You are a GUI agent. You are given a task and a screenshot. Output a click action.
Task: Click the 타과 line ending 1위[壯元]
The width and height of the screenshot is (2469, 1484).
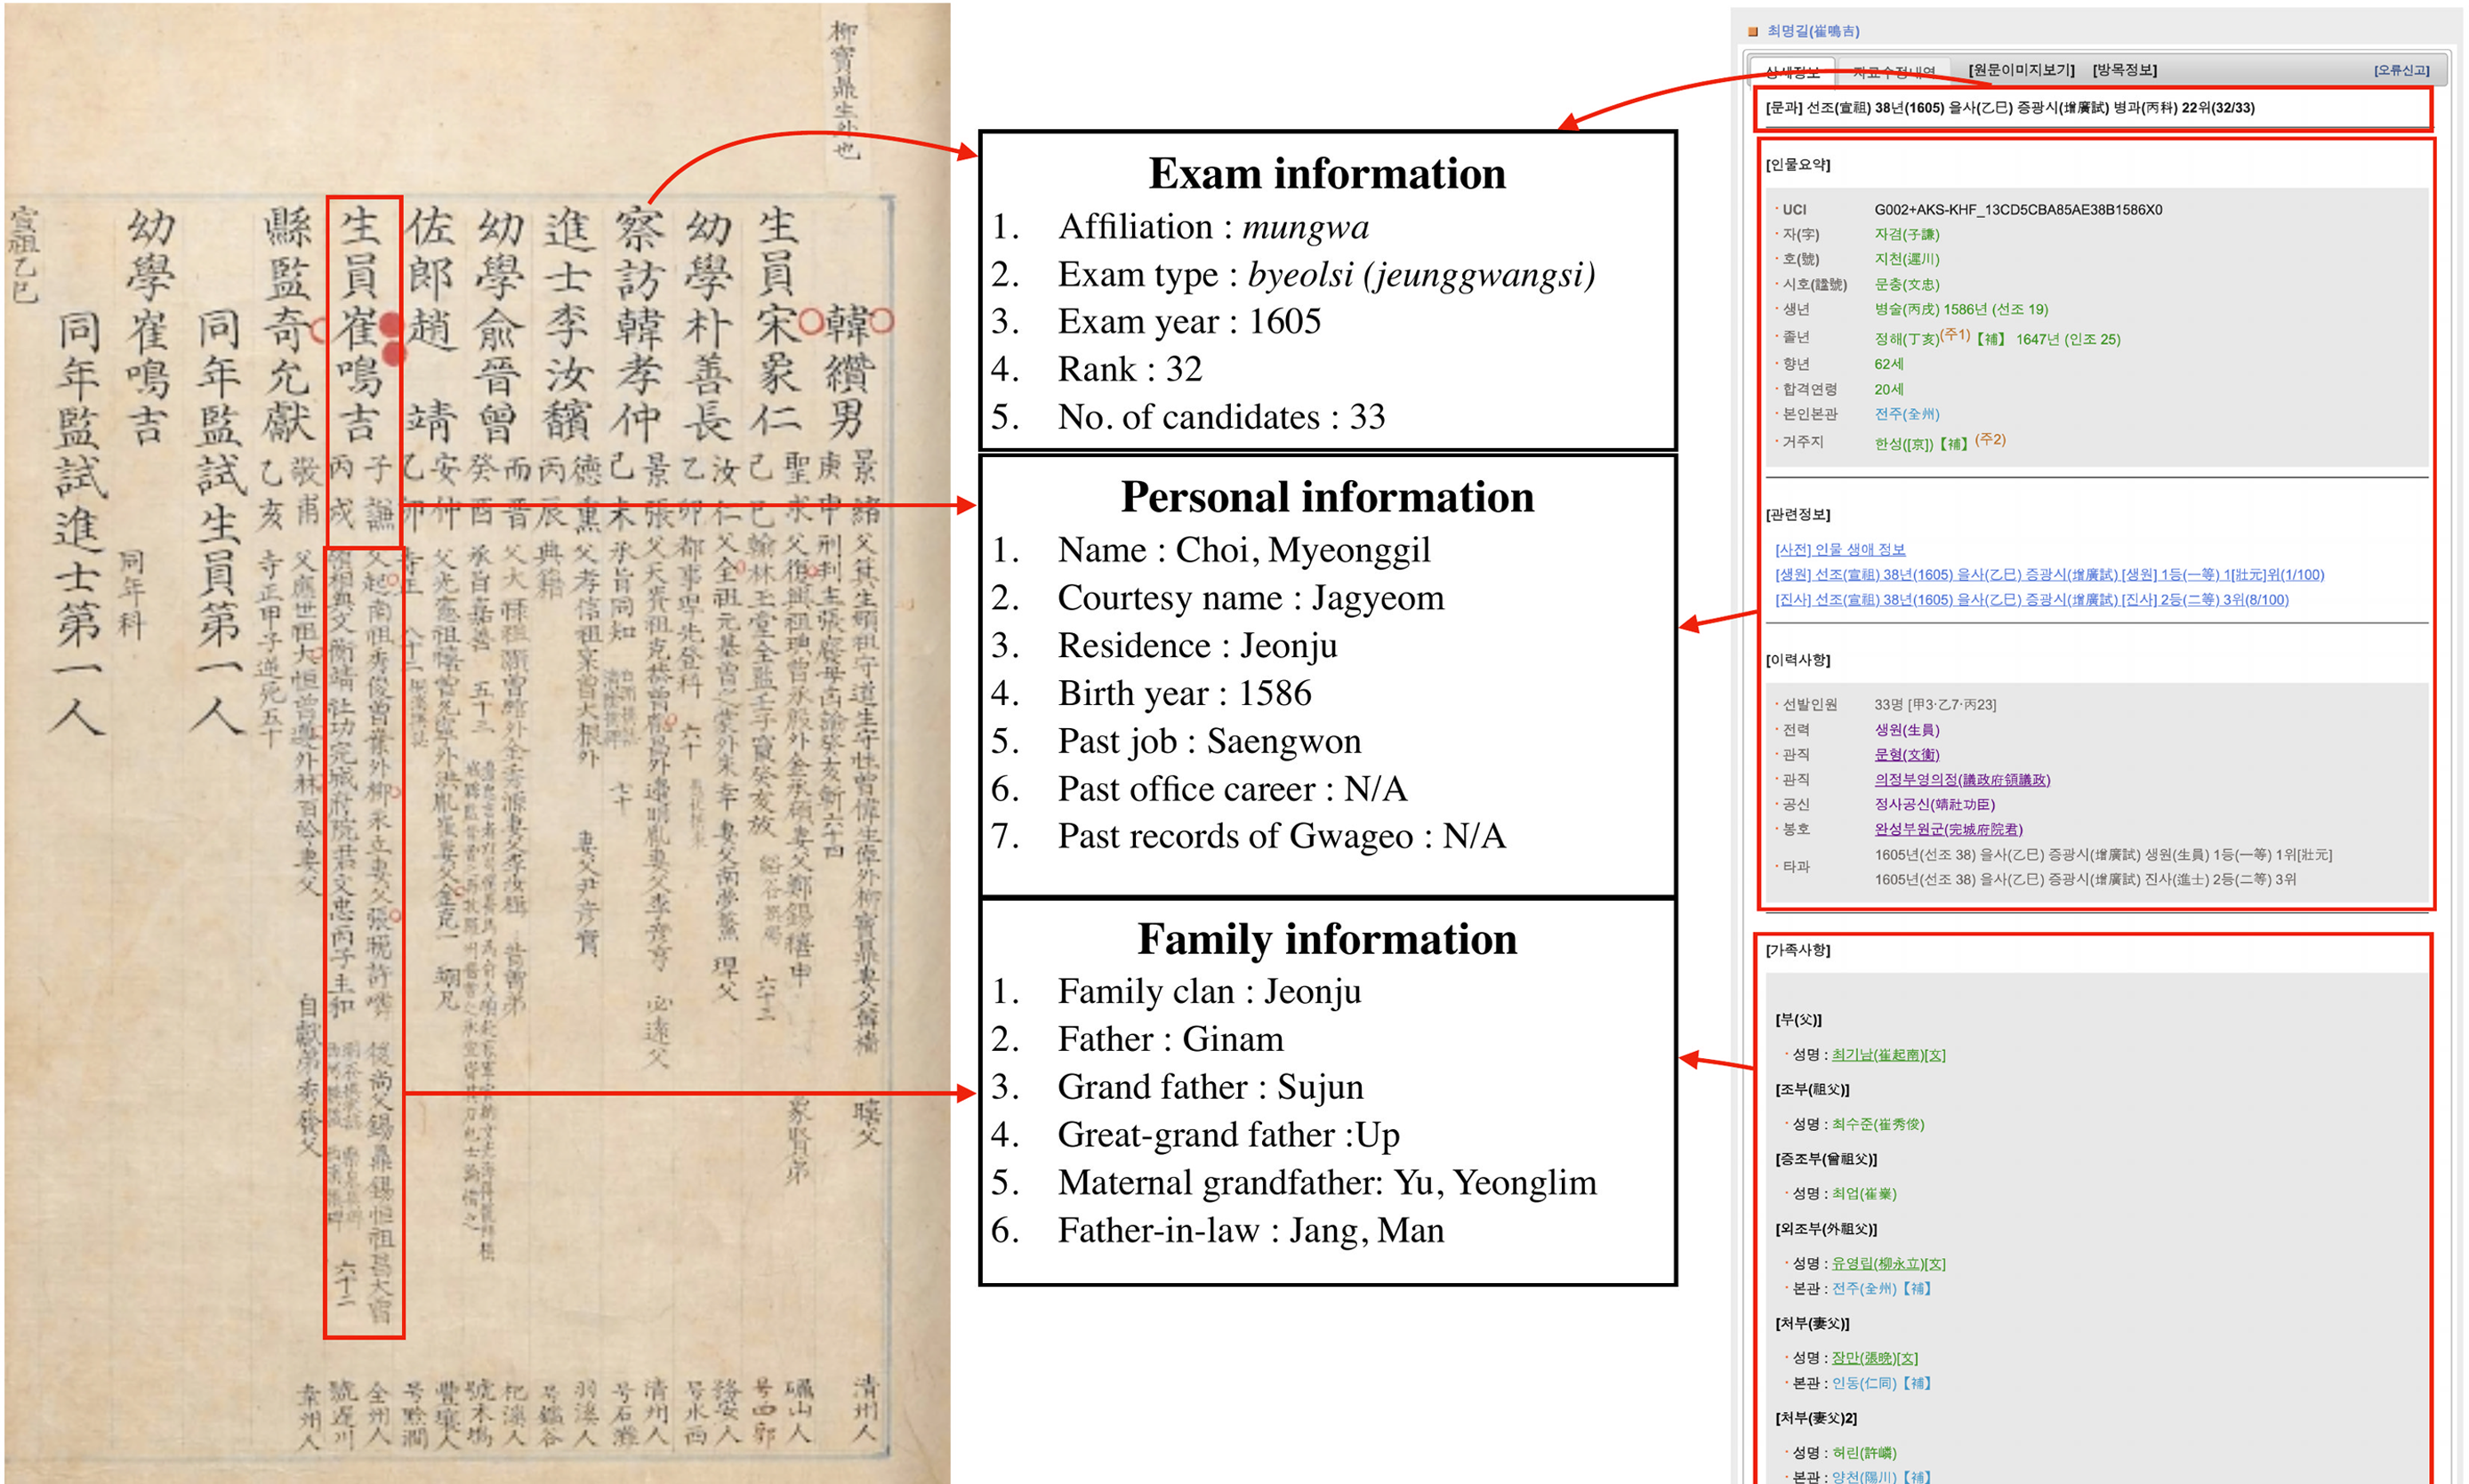[2101, 854]
